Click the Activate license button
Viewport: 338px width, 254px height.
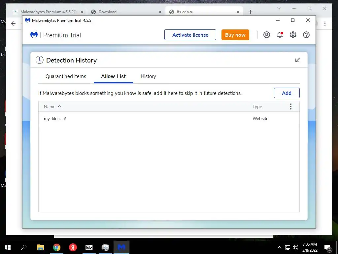point(190,35)
